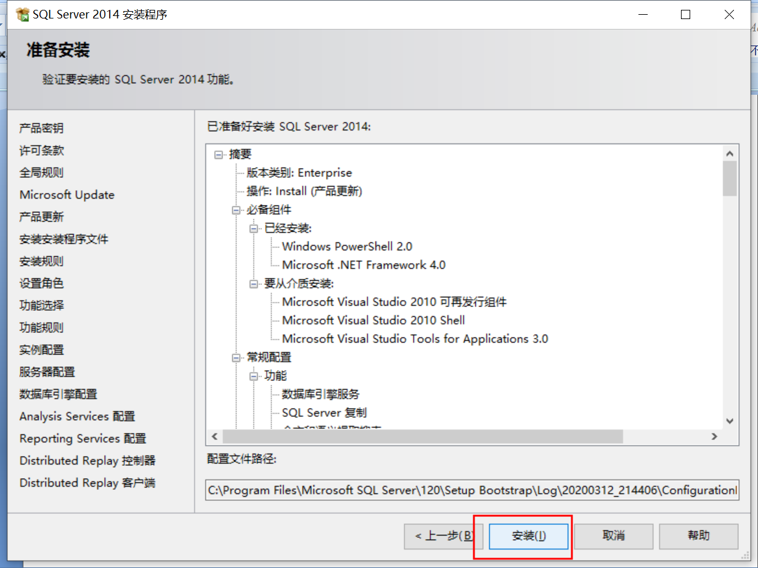Select the 设置角色 step
Screen dimensions: 758x568
(x=41, y=283)
